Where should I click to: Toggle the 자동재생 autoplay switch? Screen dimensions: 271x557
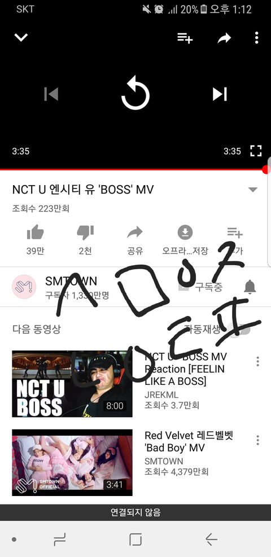(239, 329)
